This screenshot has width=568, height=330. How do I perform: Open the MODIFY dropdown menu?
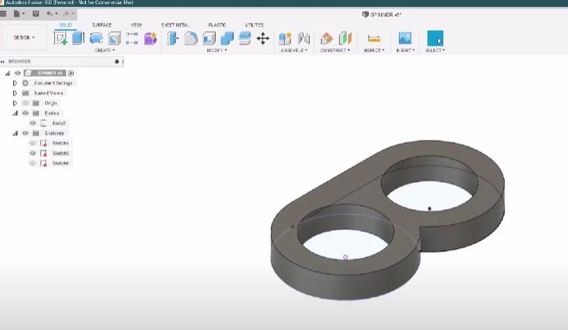216,50
